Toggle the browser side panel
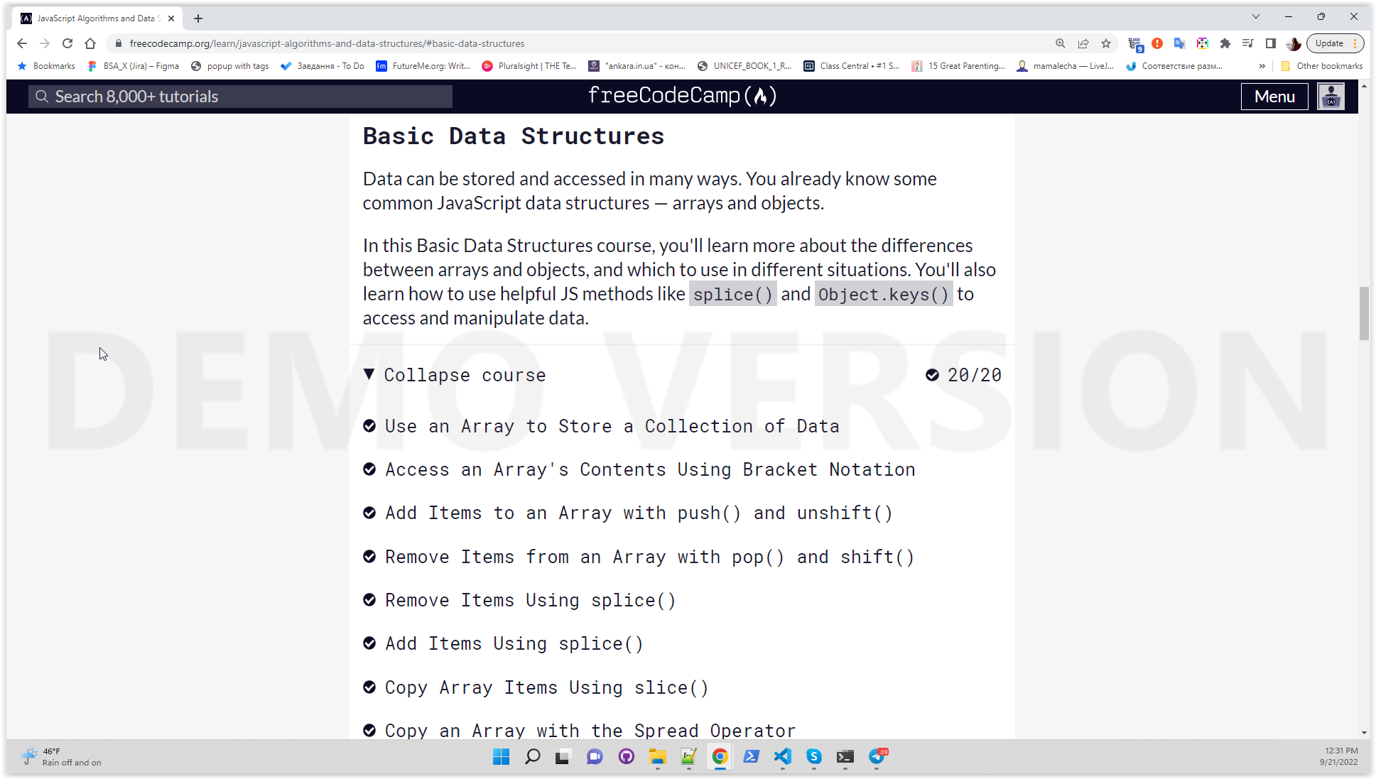 (x=1271, y=43)
